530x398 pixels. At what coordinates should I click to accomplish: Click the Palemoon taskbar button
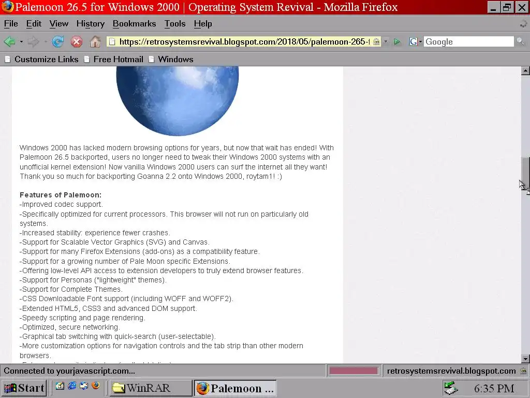tap(235, 388)
